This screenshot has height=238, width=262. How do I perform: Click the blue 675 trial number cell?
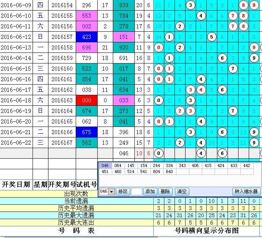click(x=87, y=132)
